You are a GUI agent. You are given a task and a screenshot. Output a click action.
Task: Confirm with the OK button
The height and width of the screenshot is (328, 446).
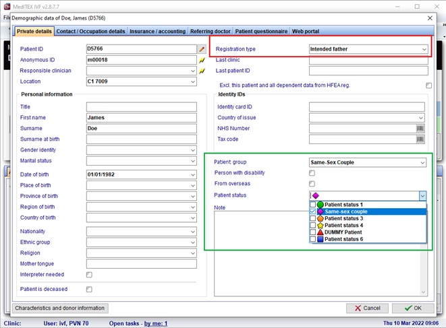coord(413,308)
